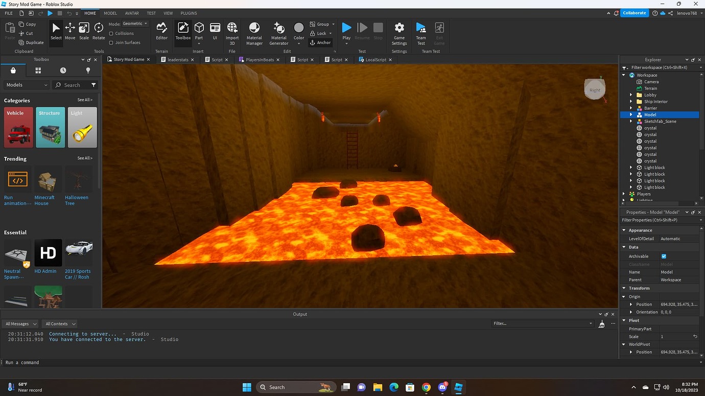
Task: Click See All next to Trending
Action: pos(85,158)
